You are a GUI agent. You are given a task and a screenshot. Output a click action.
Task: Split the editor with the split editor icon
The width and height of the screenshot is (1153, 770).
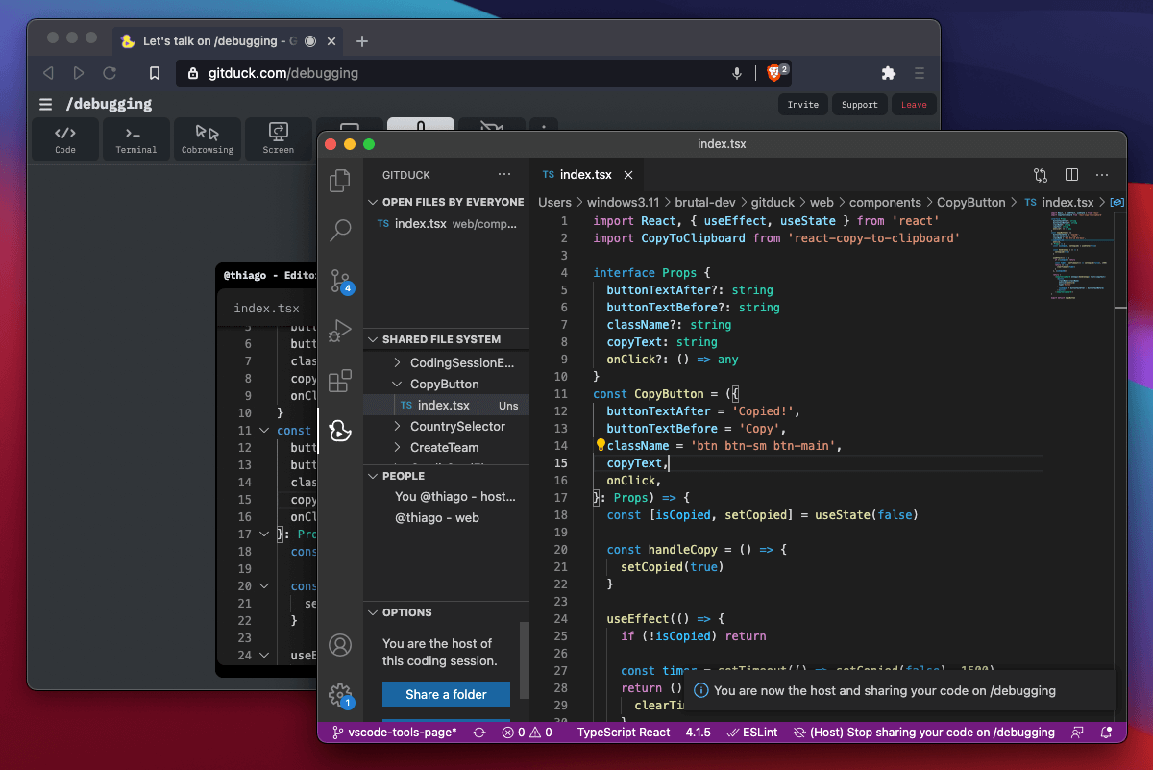point(1071,175)
